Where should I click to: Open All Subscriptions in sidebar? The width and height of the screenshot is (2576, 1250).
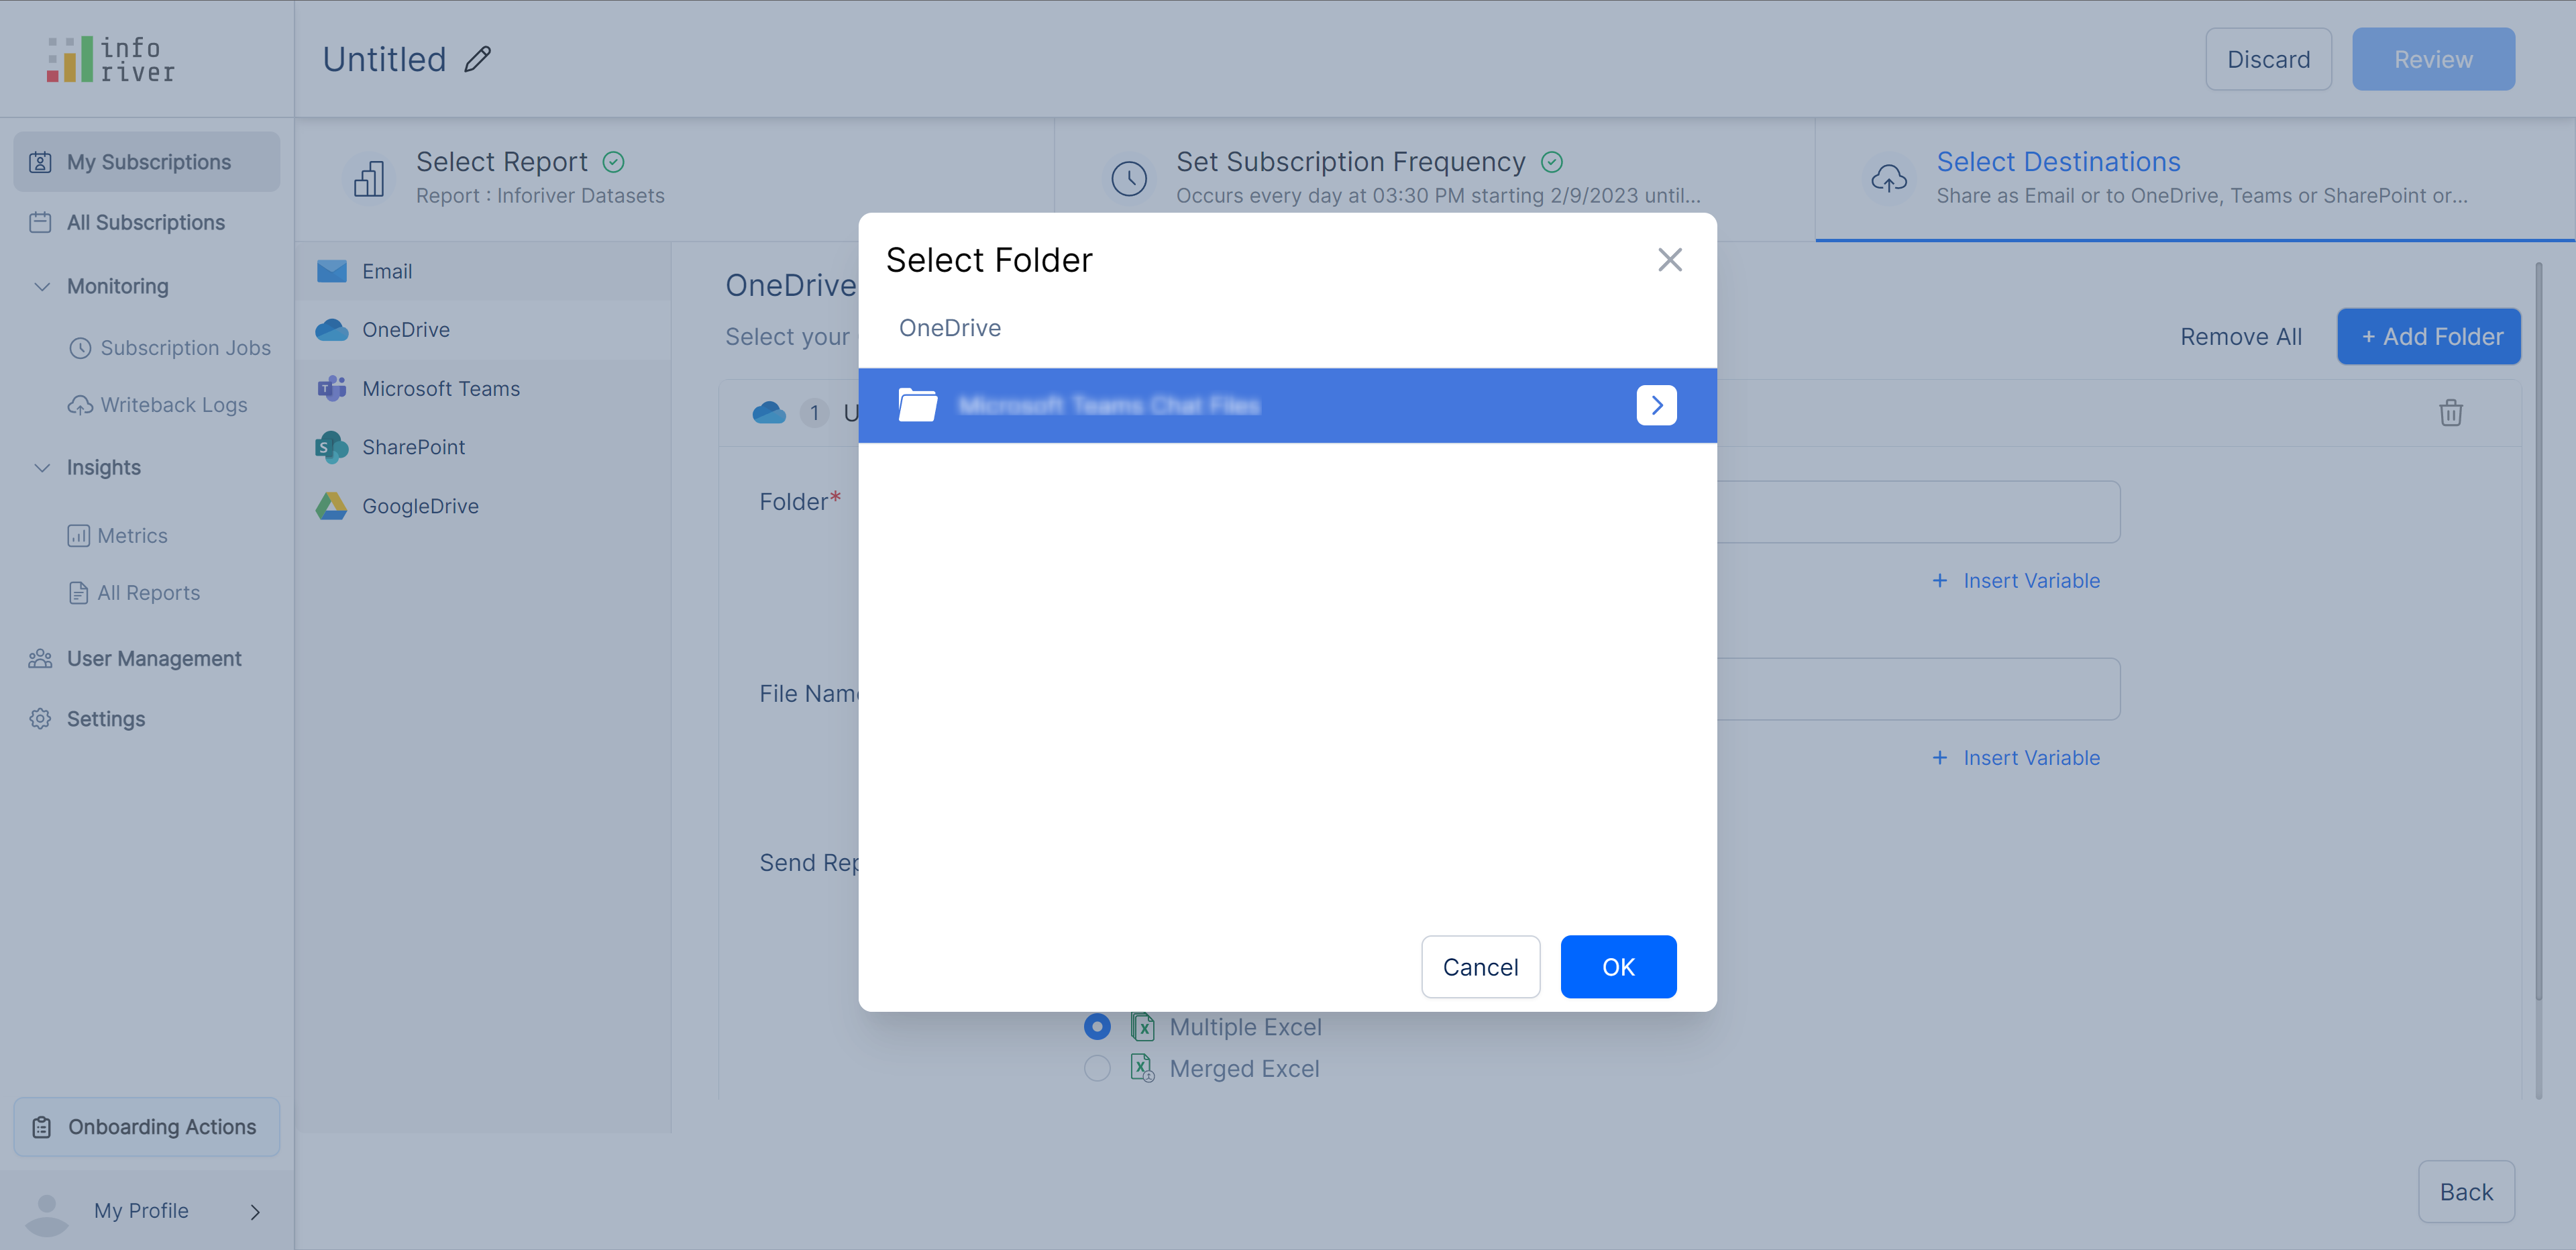pyautogui.click(x=145, y=222)
